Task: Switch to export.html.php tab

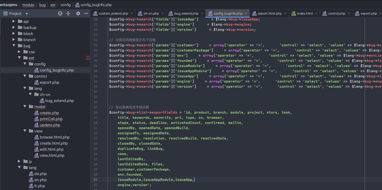Action: (x=270, y=13)
